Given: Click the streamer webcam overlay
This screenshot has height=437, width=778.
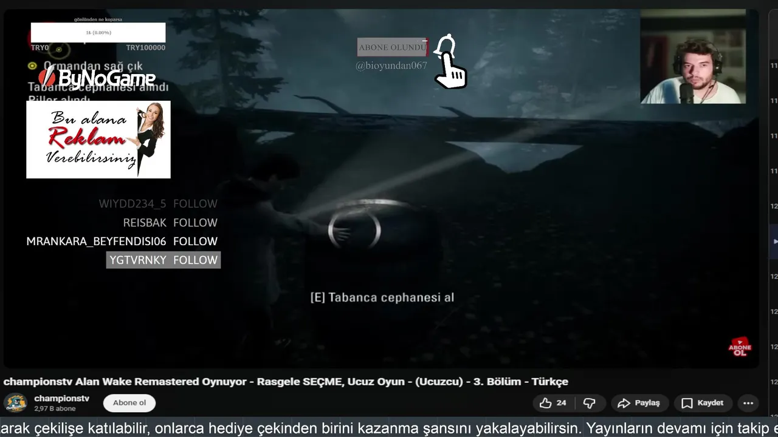Looking at the screenshot, I should click(693, 56).
